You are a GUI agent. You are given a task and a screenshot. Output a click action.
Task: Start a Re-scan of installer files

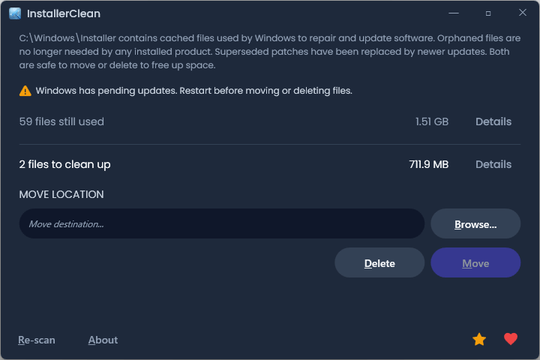37,340
